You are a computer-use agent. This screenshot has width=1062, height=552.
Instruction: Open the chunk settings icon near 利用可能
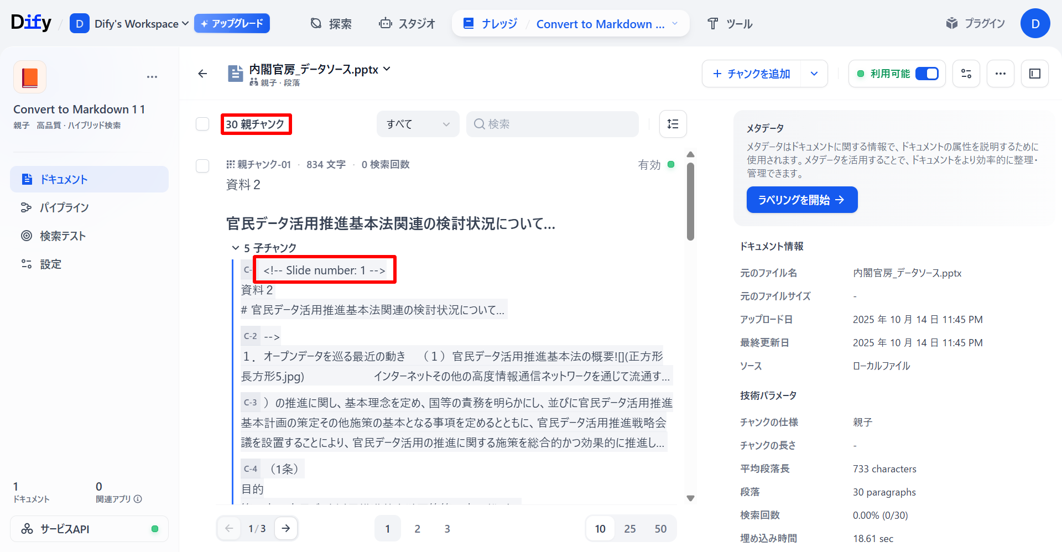click(966, 73)
